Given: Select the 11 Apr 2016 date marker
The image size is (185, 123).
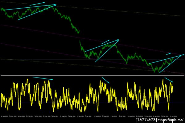Looking at the screenshot, I should (x=173, y=116).
